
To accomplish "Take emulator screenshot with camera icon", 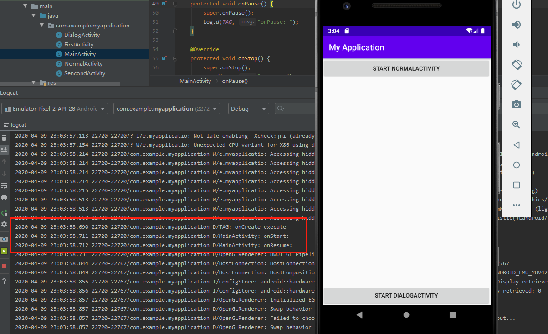I will pyautogui.click(x=516, y=105).
